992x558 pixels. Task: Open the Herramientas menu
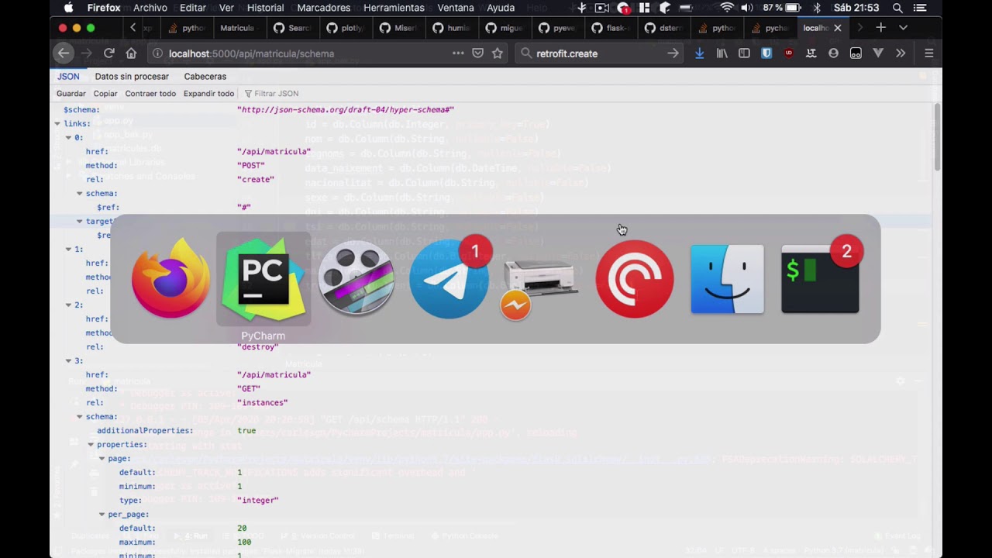click(394, 8)
